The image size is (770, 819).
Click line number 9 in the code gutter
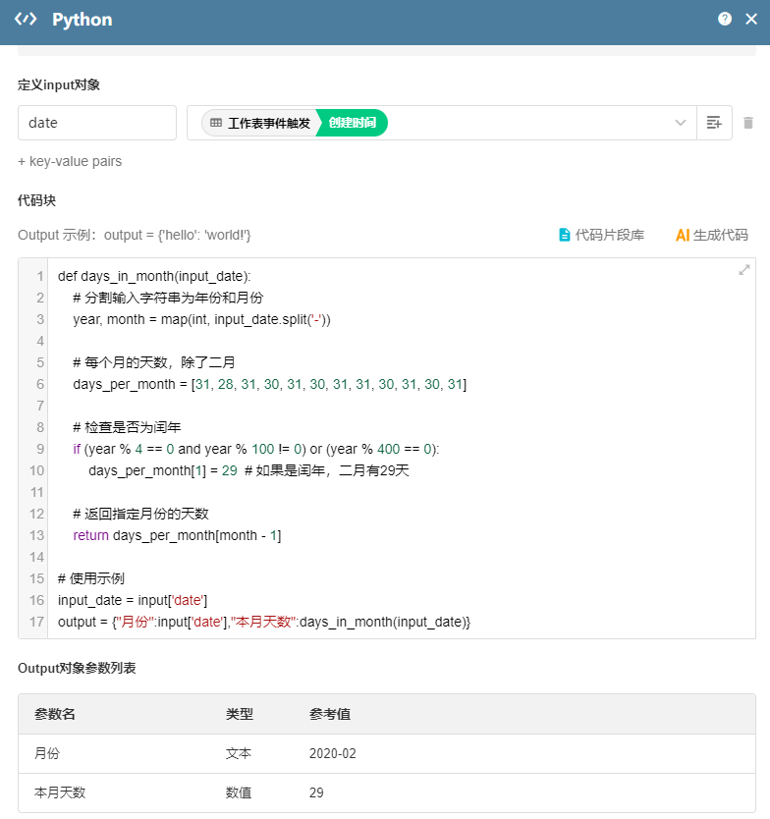[x=36, y=449]
